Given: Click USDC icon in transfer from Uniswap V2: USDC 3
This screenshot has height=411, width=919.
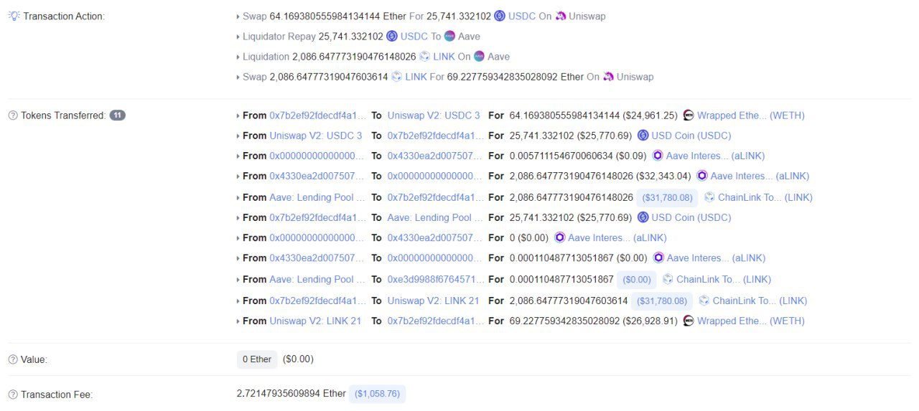Looking at the screenshot, I should (x=643, y=136).
